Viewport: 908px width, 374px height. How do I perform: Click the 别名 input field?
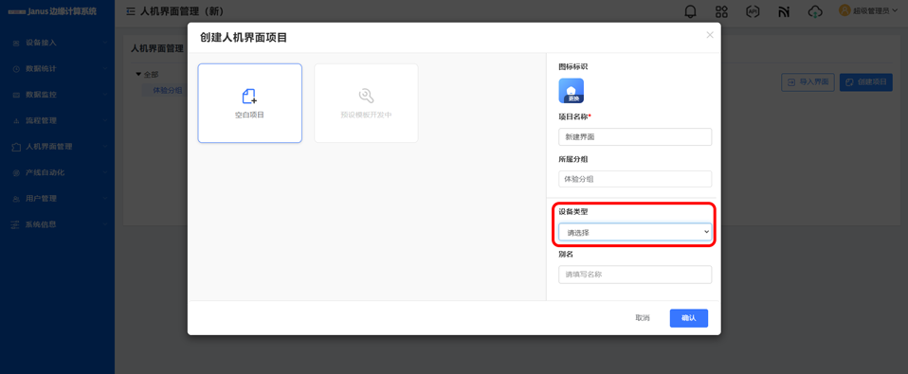coord(635,275)
